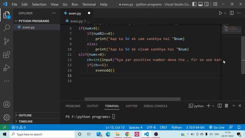Select language mode Python
The image size is (245, 138).
pos(176,127)
